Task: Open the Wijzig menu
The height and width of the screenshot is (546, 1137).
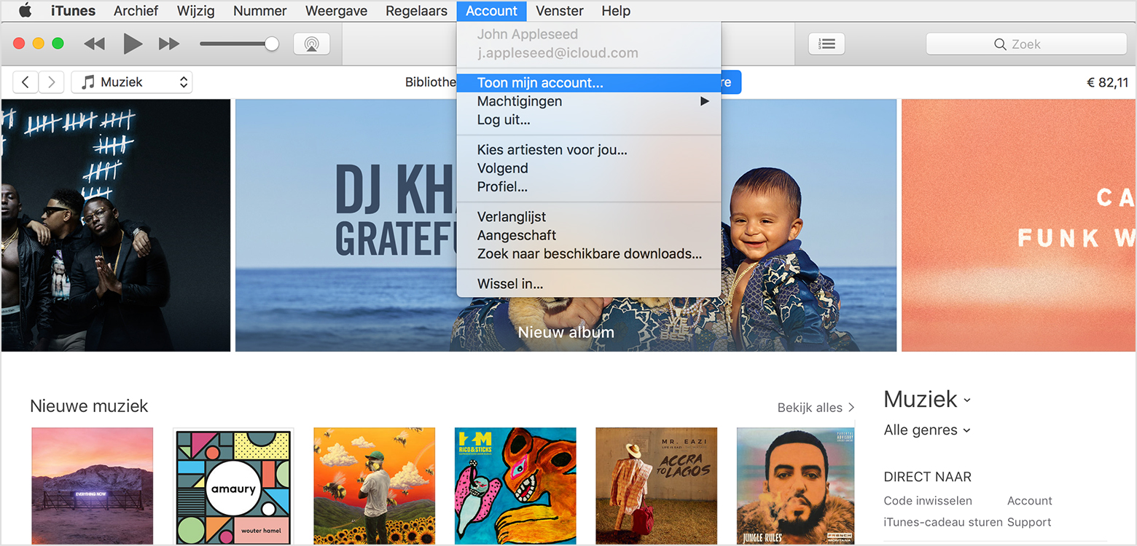Action: click(195, 11)
